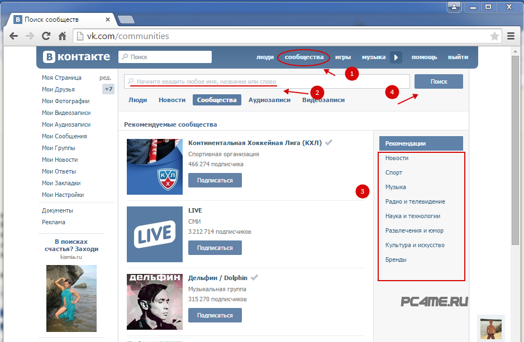The height and width of the screenshot is (342, 524).
Task: Open Мои Новости in sidebar
Action: tap(60, 160)
